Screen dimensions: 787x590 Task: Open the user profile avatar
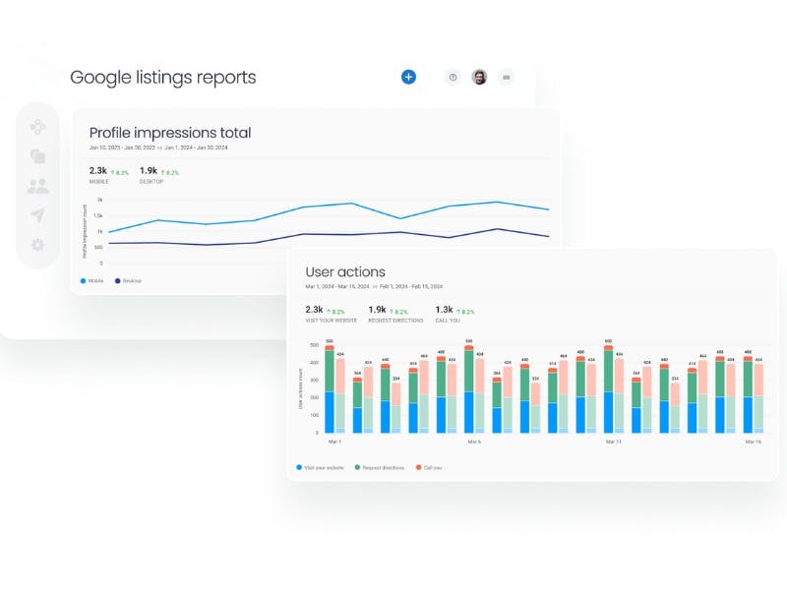tap(479, 77)
